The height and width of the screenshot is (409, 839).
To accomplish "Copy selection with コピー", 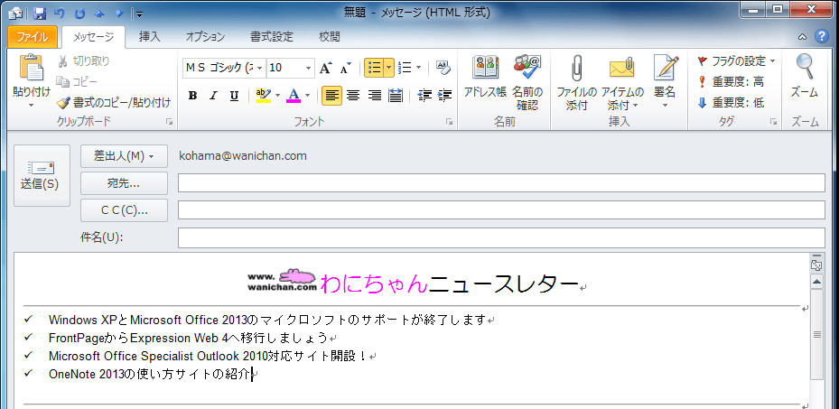I will [77, 82].
